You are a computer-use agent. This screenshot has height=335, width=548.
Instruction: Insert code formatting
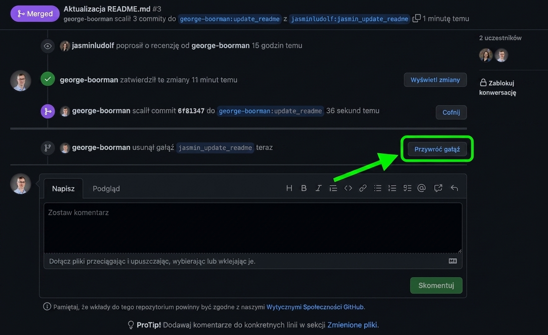click(348, 188)
